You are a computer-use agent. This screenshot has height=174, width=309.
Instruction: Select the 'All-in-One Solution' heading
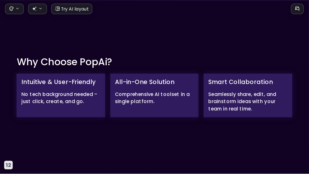(145, 82)
